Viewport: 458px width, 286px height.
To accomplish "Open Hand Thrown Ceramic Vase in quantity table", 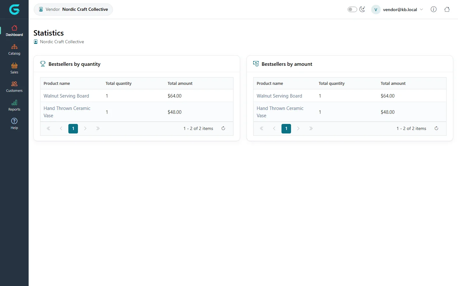I will tap(67, 112).
